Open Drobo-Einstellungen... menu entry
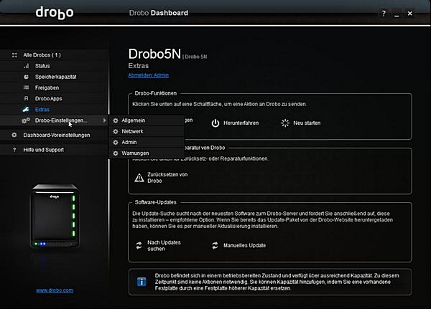The image size is (431, 309). coord(61,120)
